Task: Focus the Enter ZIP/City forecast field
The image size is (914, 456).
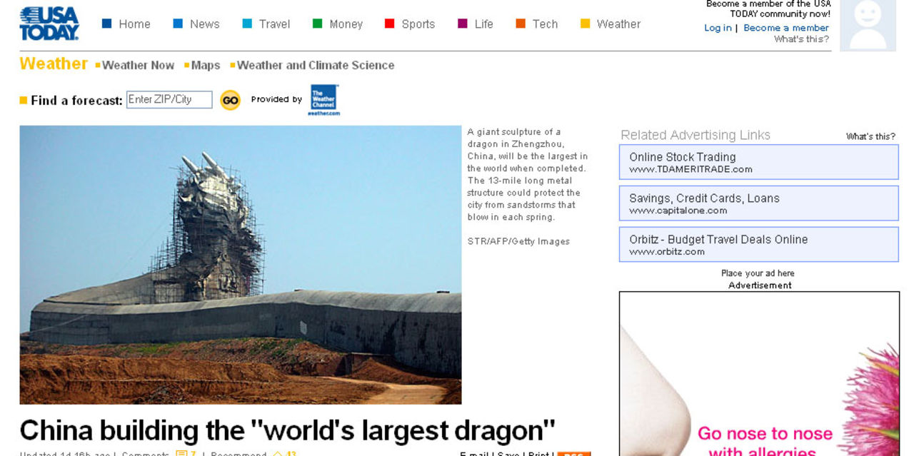Action: pyautogui.click(x=169, y=100)
